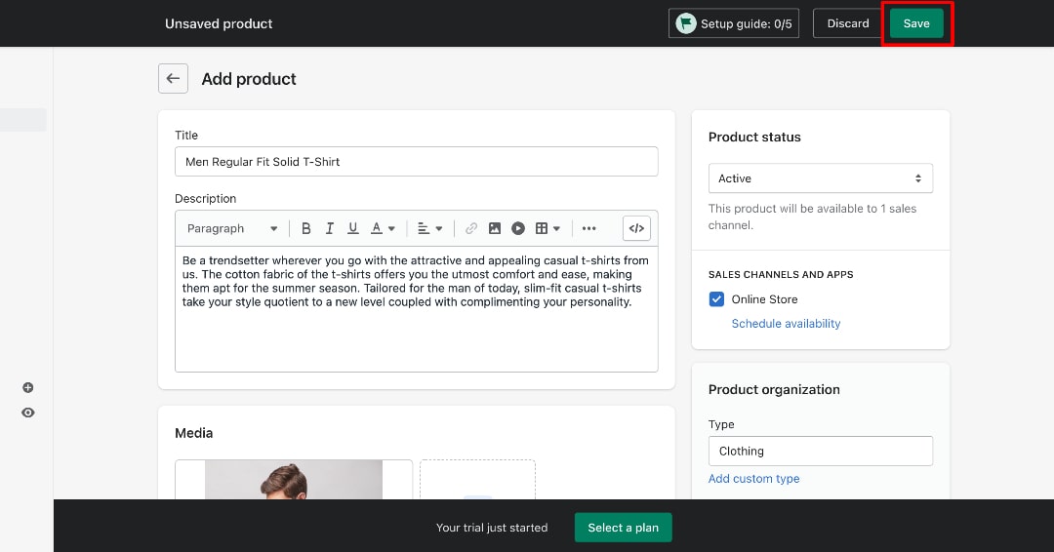Click the Title input field

pos(416,162)
